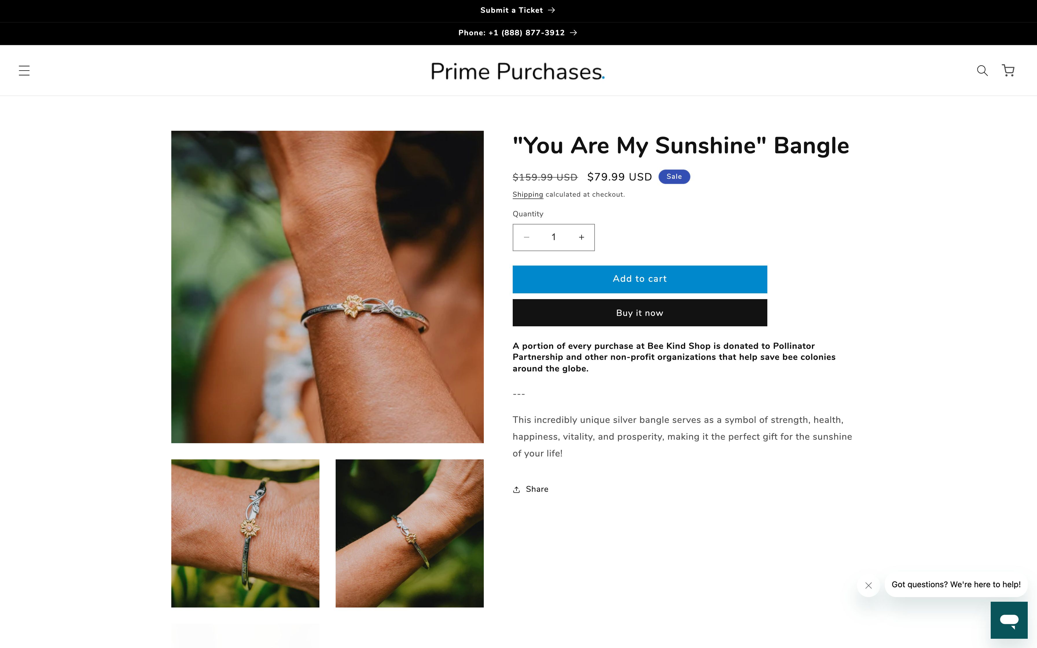
Task: View the wrist bangle closeup thumbnail
Action: 245,533
